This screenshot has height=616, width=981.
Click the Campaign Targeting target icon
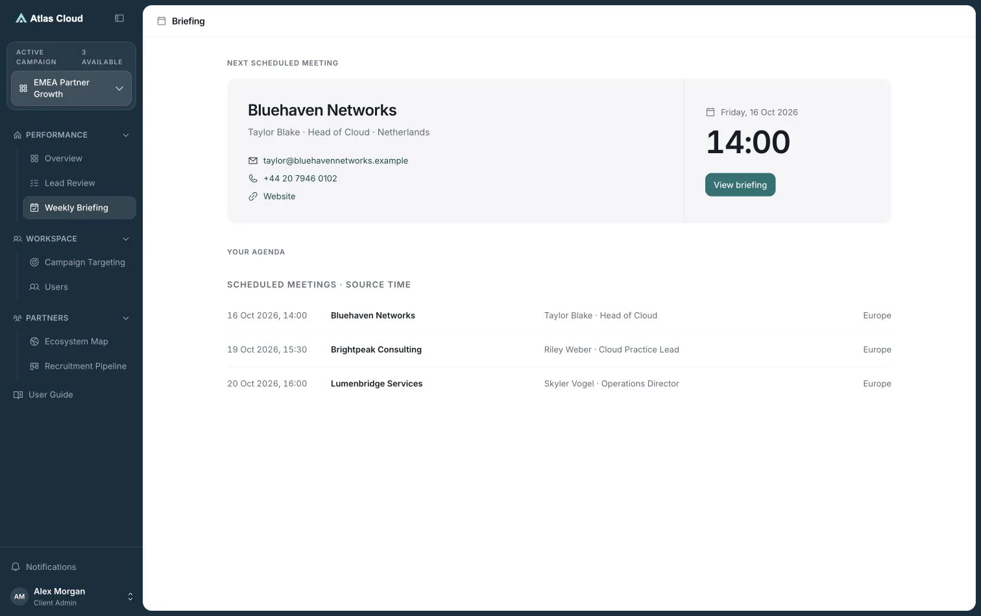[34, 262]
